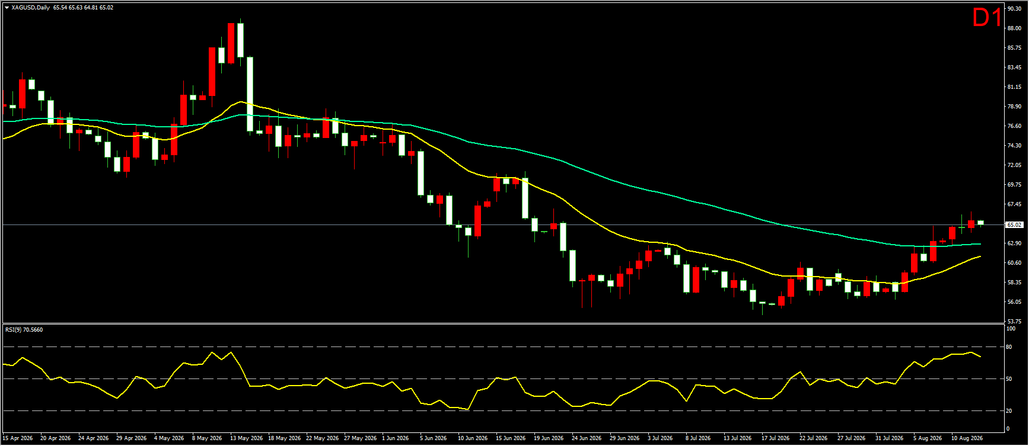Click the 22 May 2026 time axis label
1029x446 pixels.
point(323,439)
